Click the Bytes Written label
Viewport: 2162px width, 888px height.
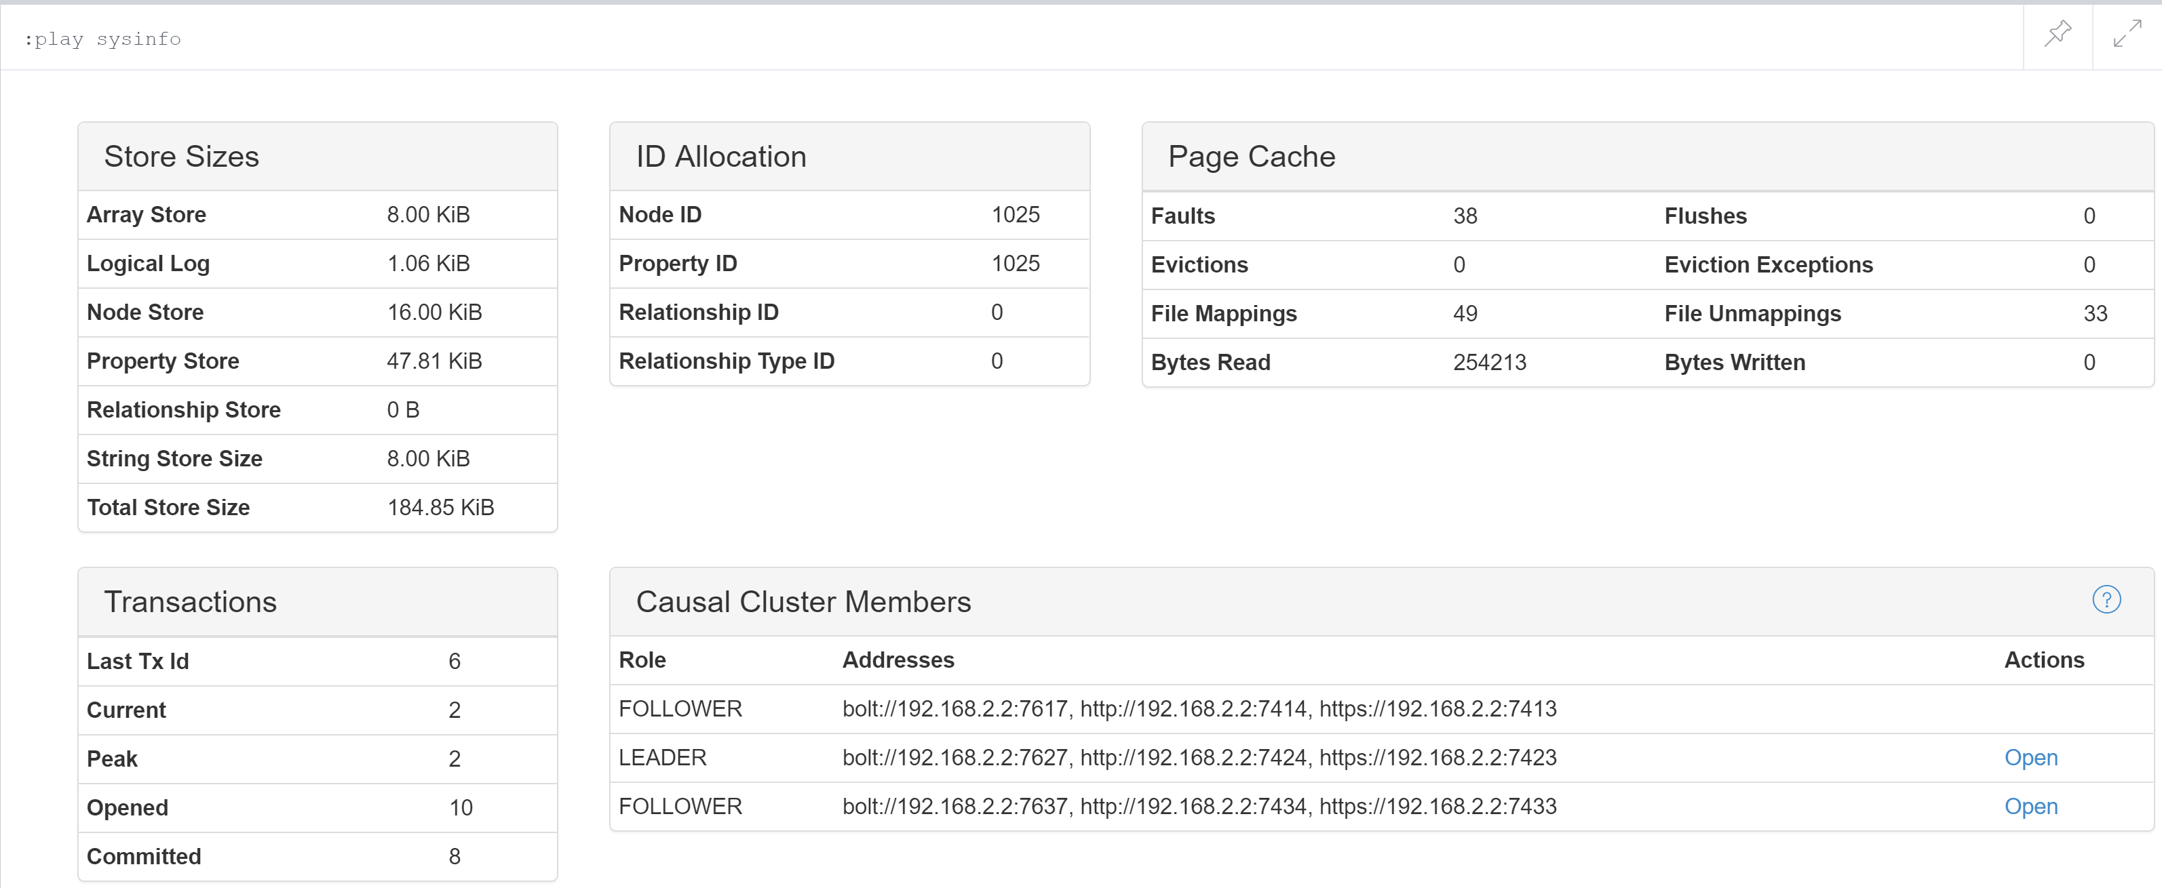point(1735,362)
